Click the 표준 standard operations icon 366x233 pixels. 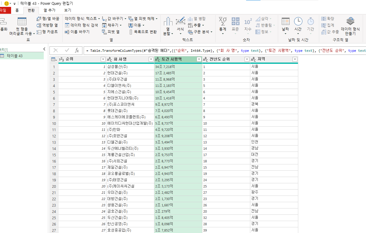236,21
